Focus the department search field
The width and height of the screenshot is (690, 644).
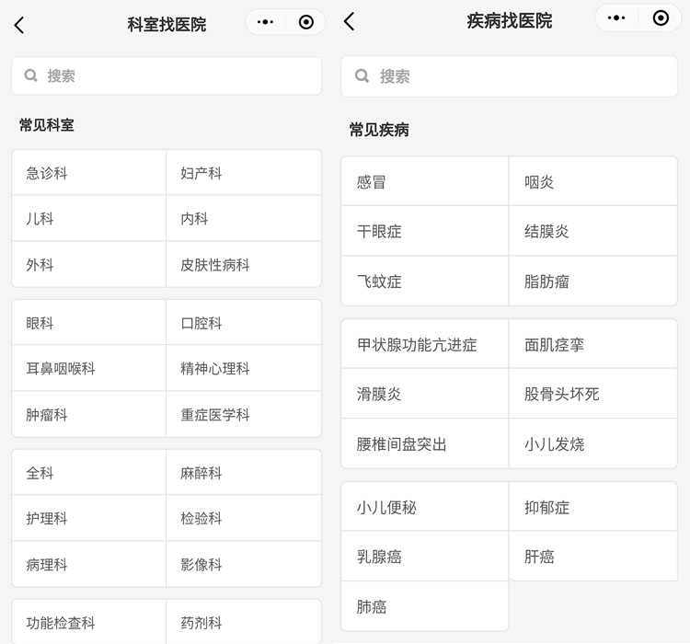pos(167,75)
